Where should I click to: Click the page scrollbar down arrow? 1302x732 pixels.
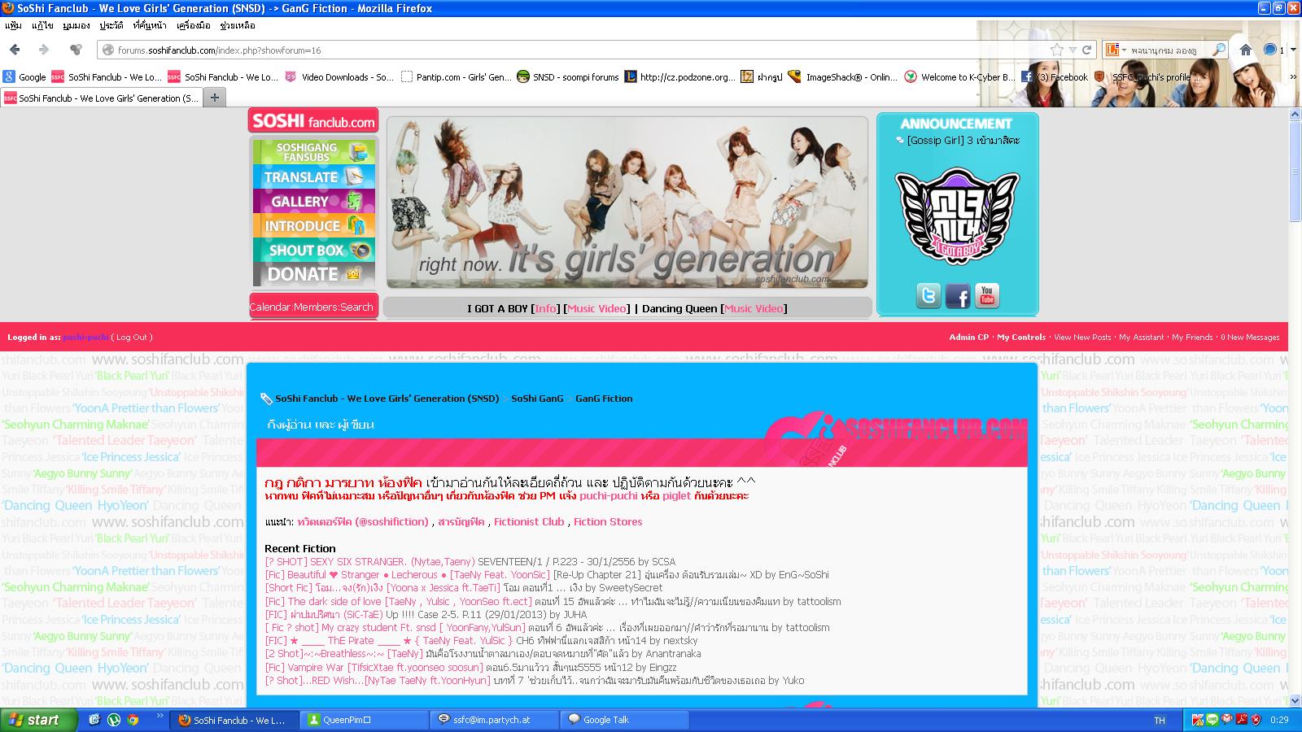[1295, 700]
